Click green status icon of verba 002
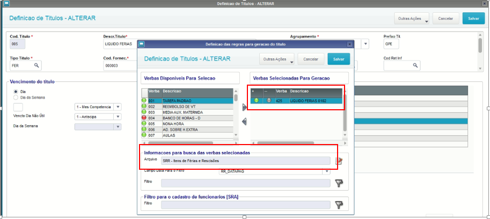This screenshot has height=219, width=490. pyautogui.click(x=144, y=107)
